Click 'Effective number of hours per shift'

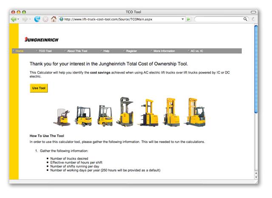coord(76,162)
